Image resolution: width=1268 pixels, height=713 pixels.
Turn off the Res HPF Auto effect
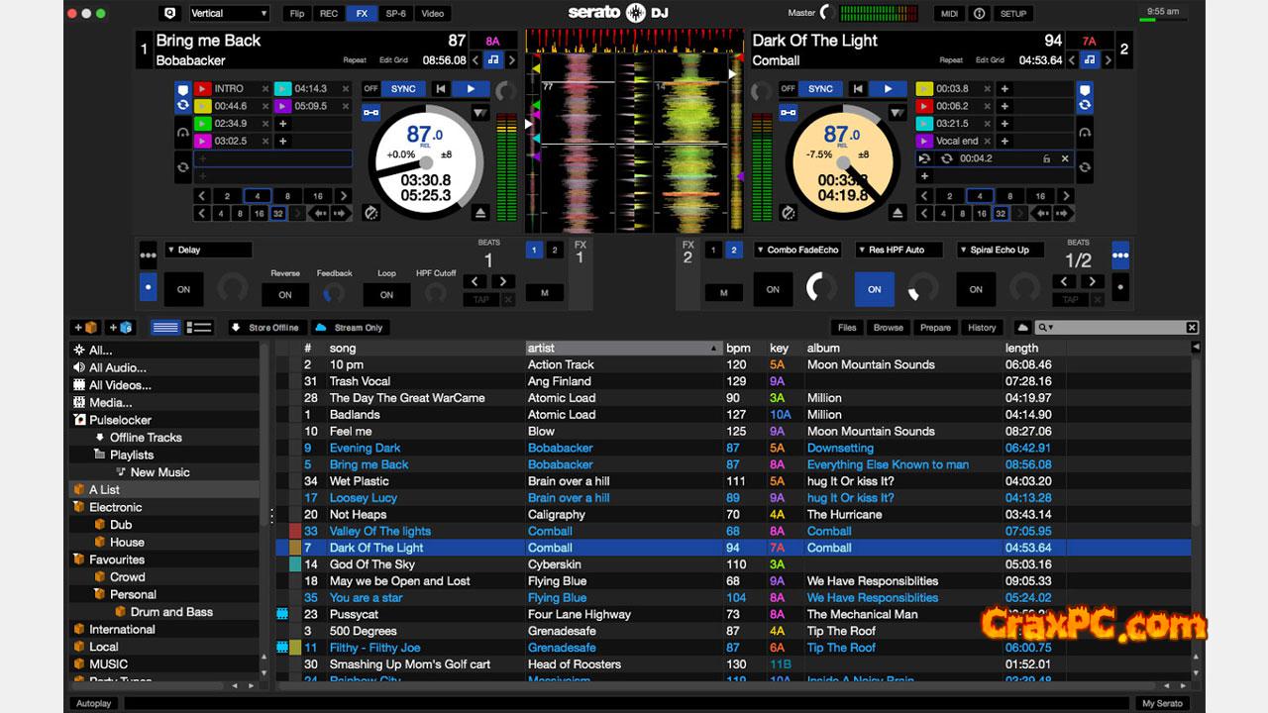tap(874, 290)
